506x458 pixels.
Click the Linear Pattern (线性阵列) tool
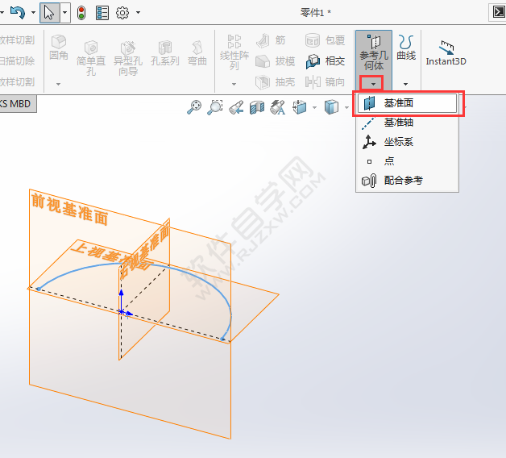[x=234, y=52]
